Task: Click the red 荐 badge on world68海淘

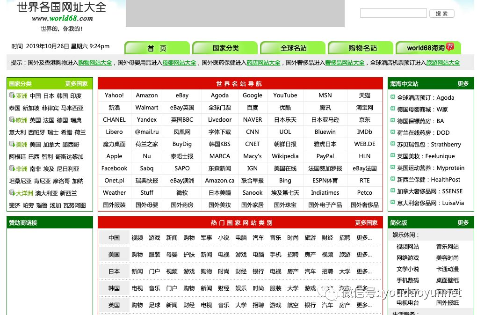Action: click(450, 46)
